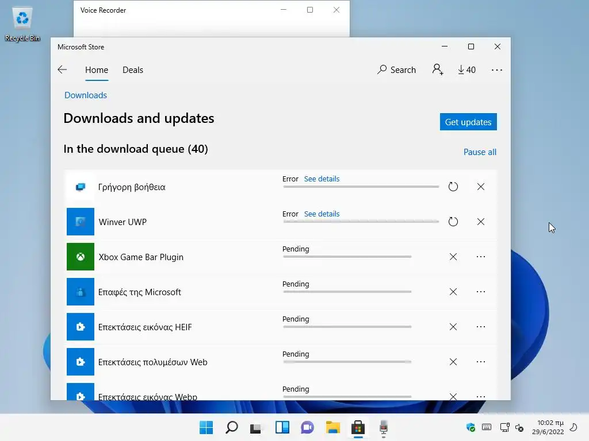The image size is (589, 441).
Task: Open the notification moon icon
Action: 573,427
